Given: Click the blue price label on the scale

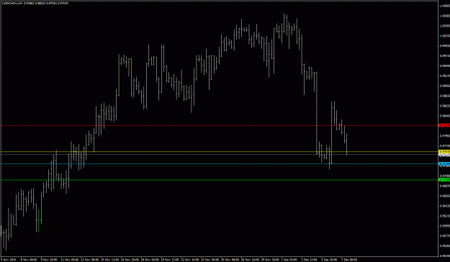Looking at the screenshot, I should 444,164.
